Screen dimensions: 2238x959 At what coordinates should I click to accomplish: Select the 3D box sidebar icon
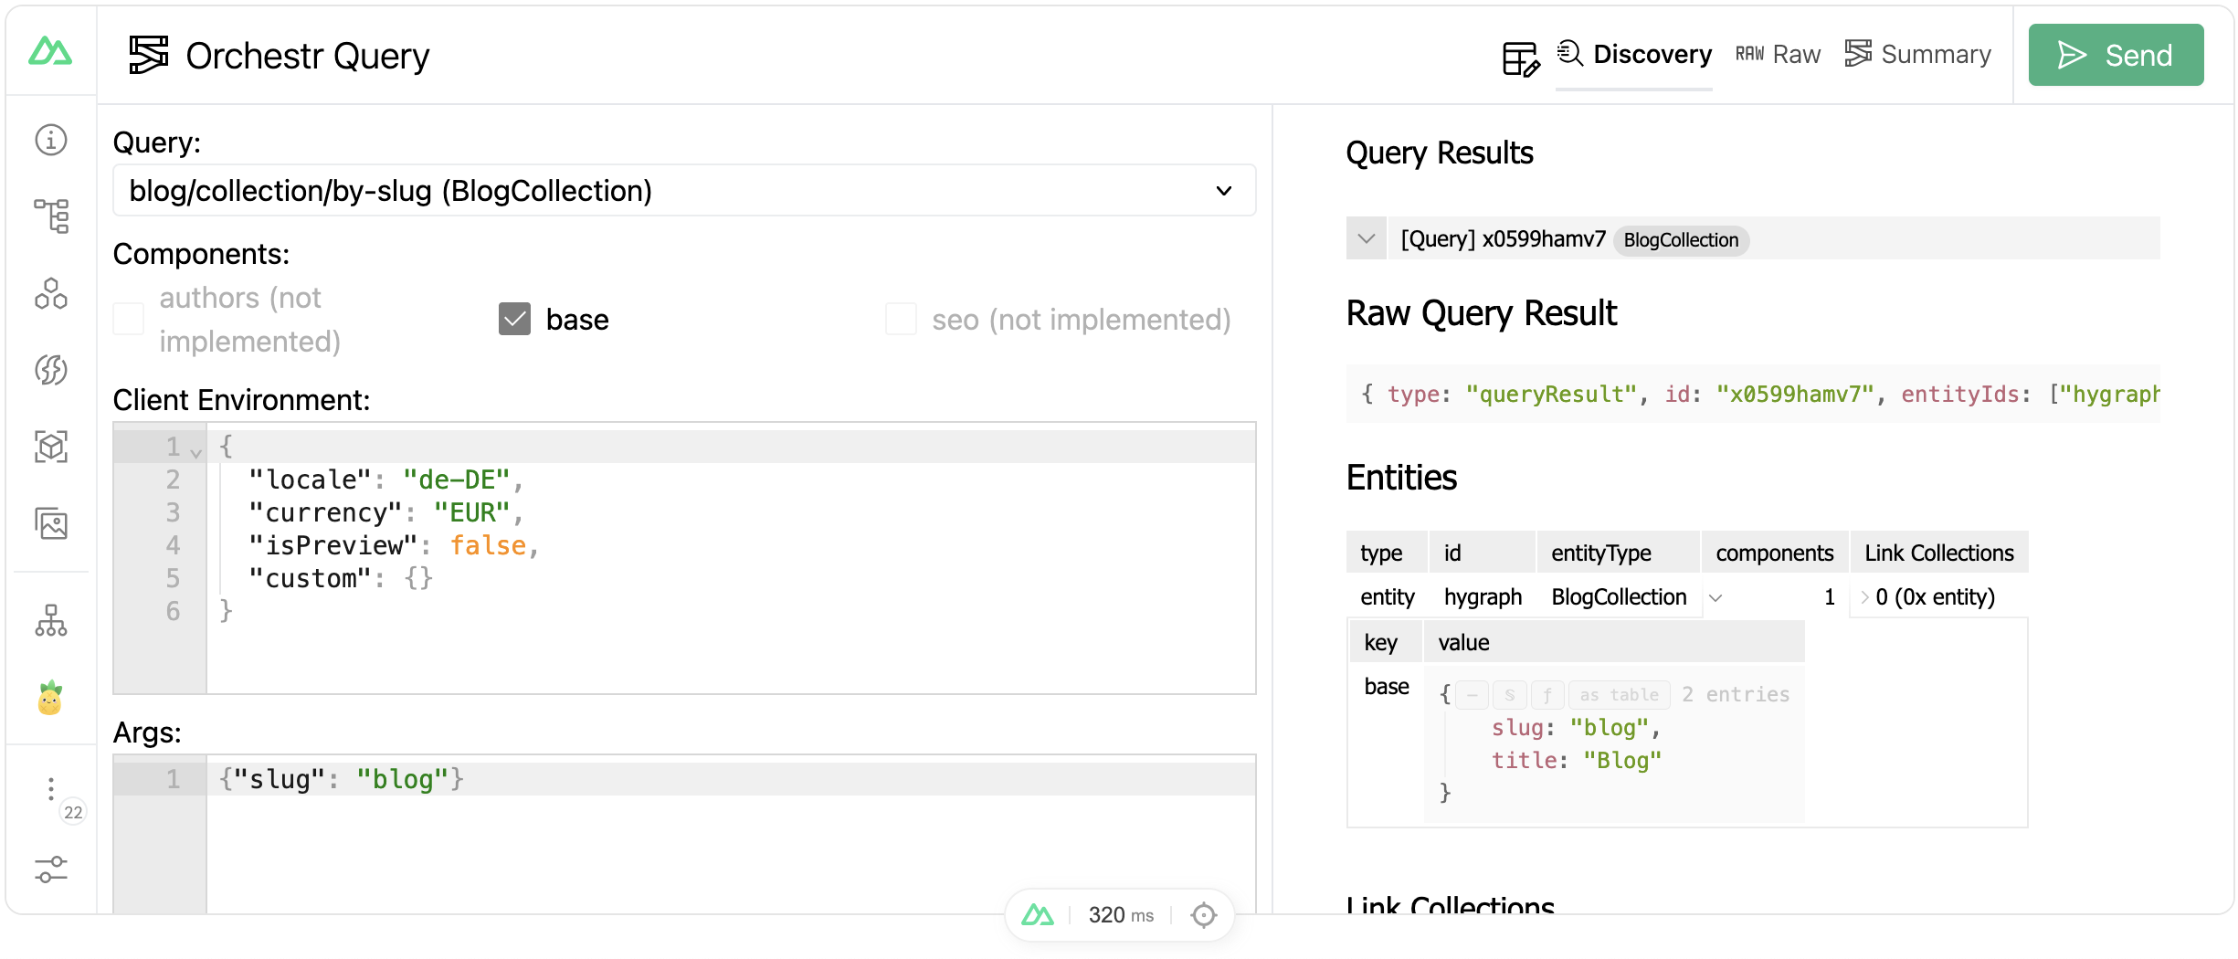[x=50, y=447]
